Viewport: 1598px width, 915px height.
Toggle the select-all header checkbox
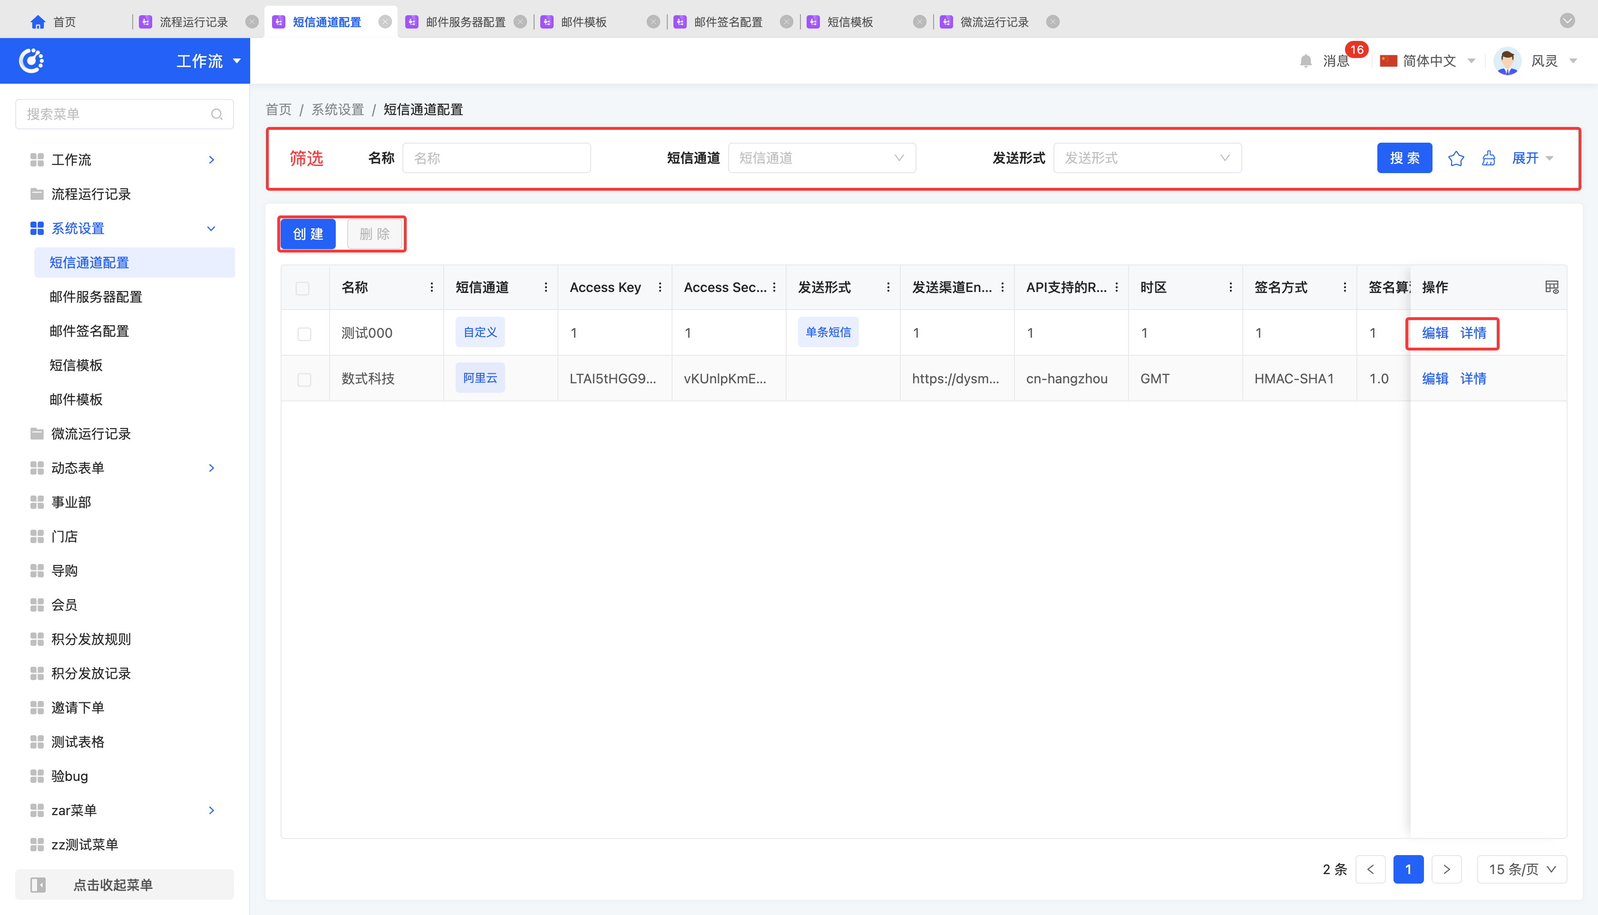(x=302, y=289)
